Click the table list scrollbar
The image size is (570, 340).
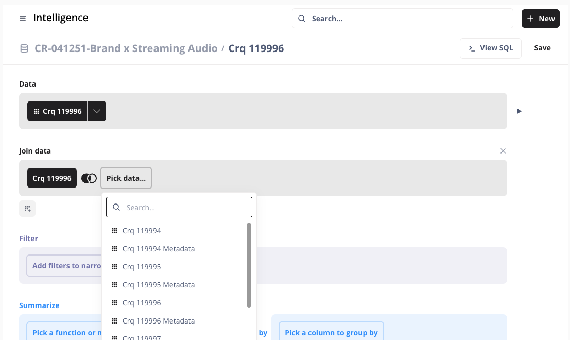point(249,265)
